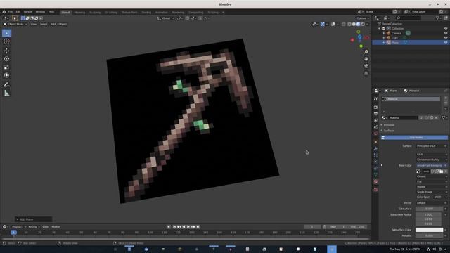The image size is (450, 253).
Task: Zoom the viewport with the magnifier icon
Action: [x=366, y=51]
